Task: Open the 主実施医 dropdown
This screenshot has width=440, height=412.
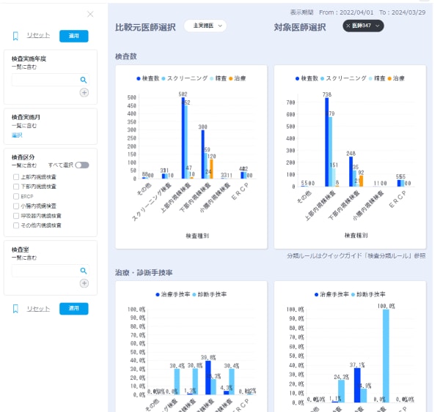Action: 205,26
